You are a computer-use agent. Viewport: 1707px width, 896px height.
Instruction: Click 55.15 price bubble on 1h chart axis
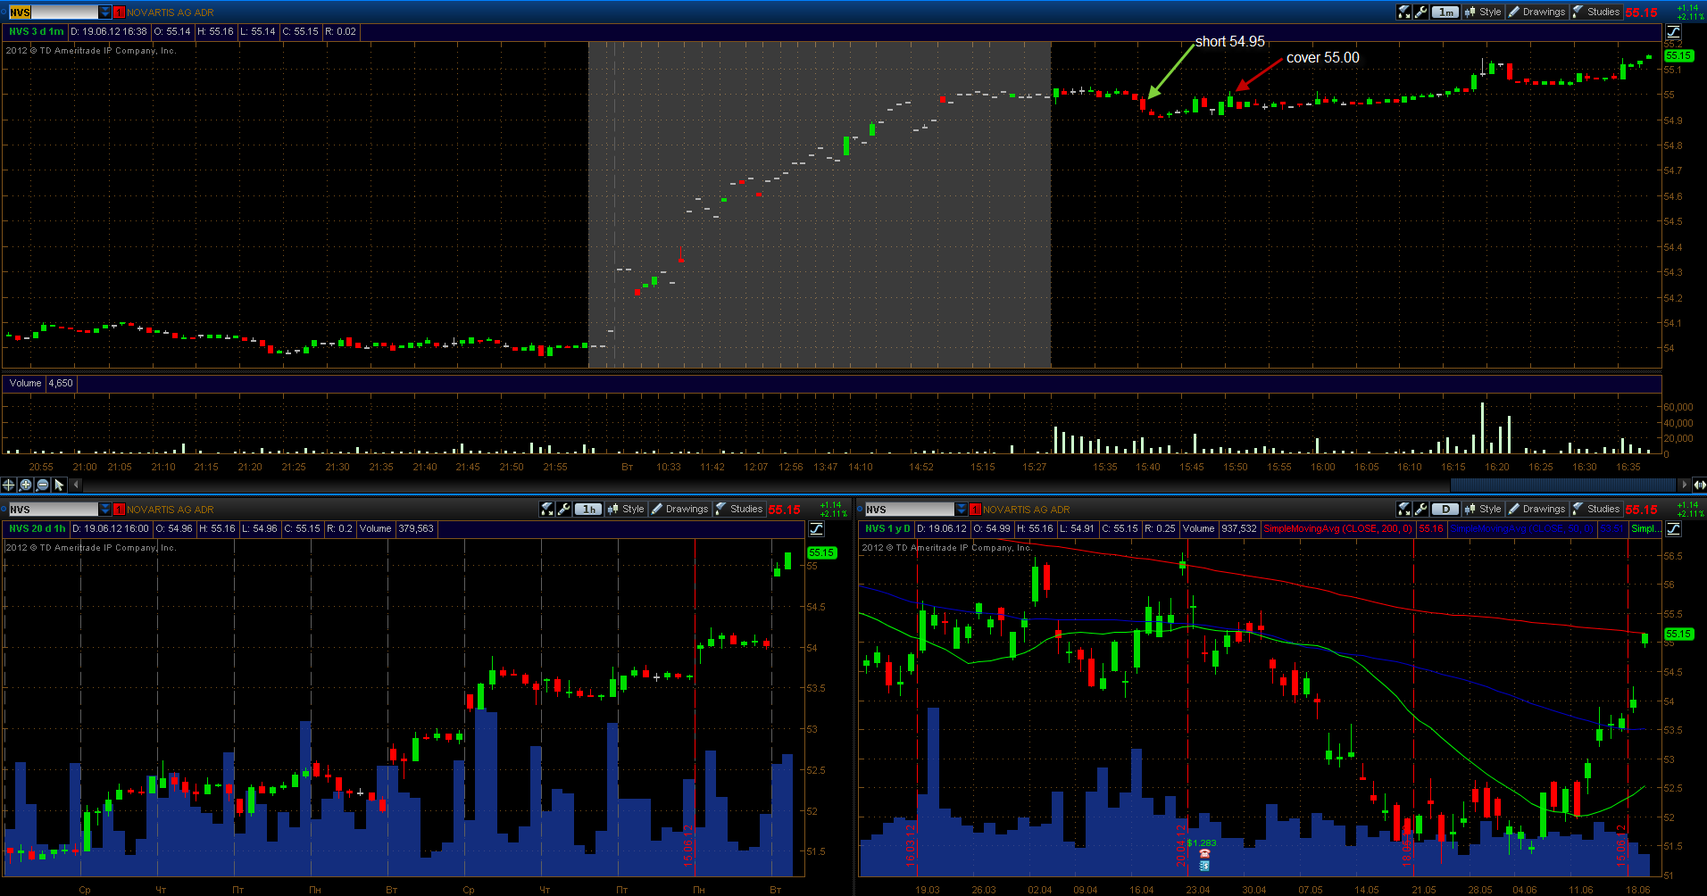click(x=821, y=552)
